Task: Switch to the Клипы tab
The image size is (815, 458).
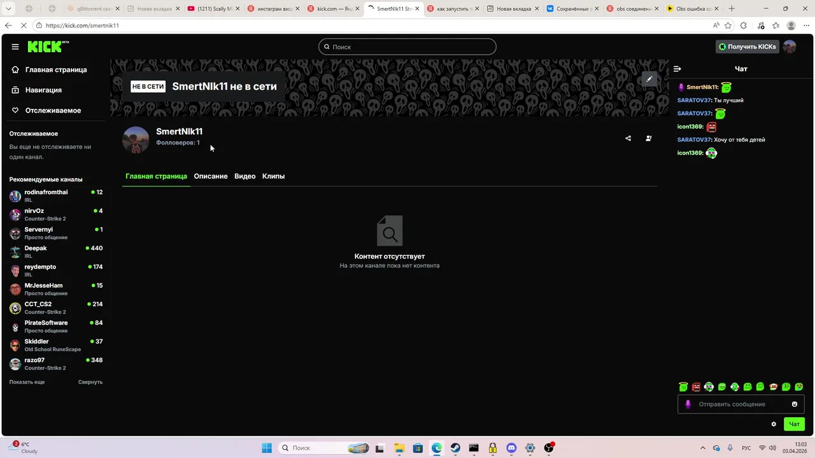Action: tap(273, 176)
